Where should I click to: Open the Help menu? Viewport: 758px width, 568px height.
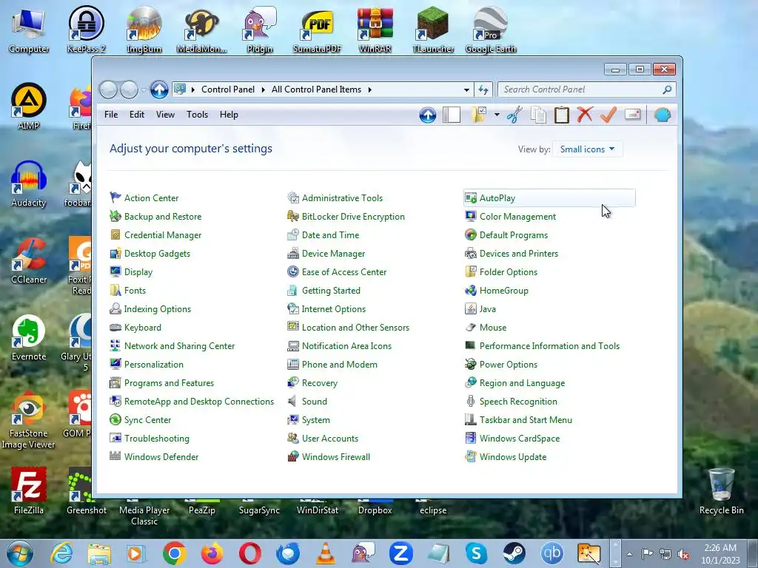point(229,115)
